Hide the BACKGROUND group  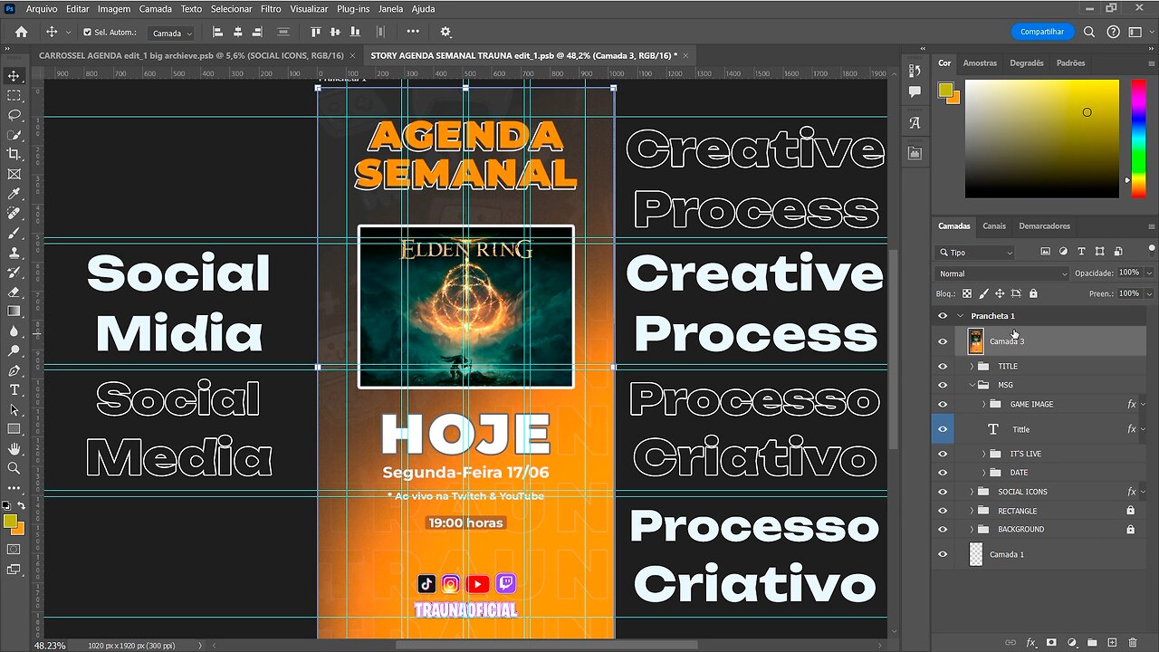click(943, 530)
